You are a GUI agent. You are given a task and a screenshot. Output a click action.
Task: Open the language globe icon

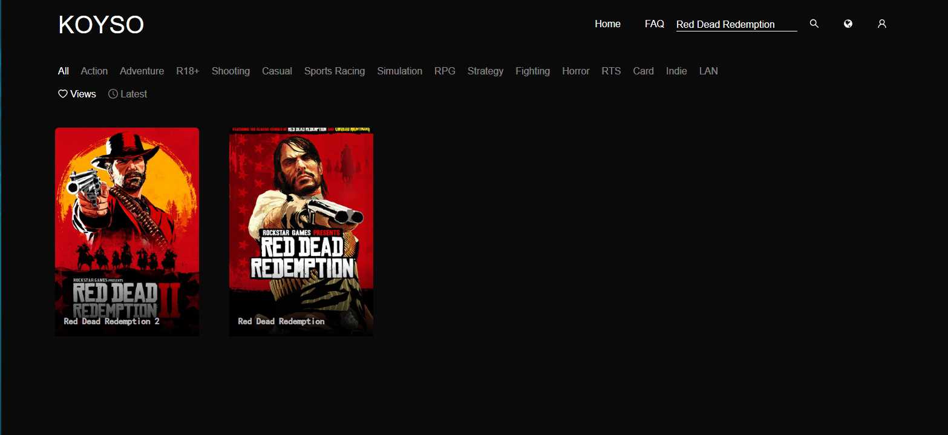coord(848,24)
